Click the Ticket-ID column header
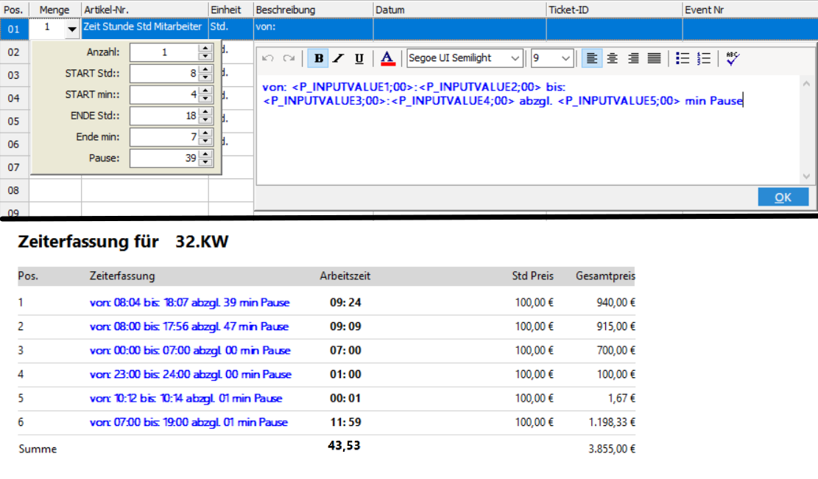The width and height of the screenshot is (818, 479). click(x=614, y=10)
